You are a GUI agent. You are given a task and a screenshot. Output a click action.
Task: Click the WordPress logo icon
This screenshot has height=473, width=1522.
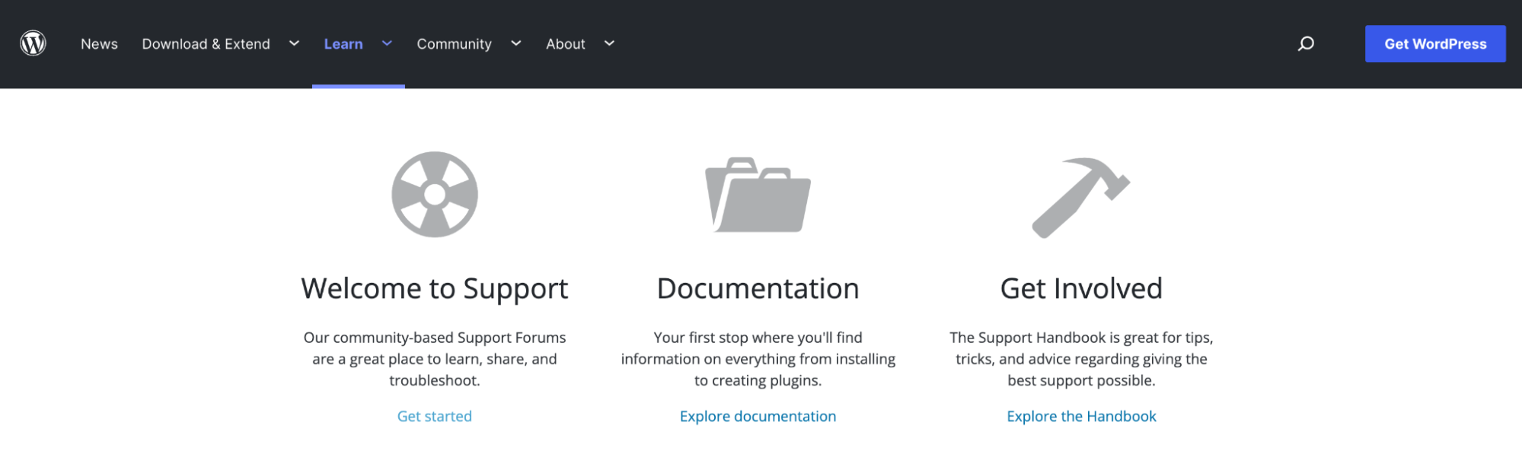33,43
